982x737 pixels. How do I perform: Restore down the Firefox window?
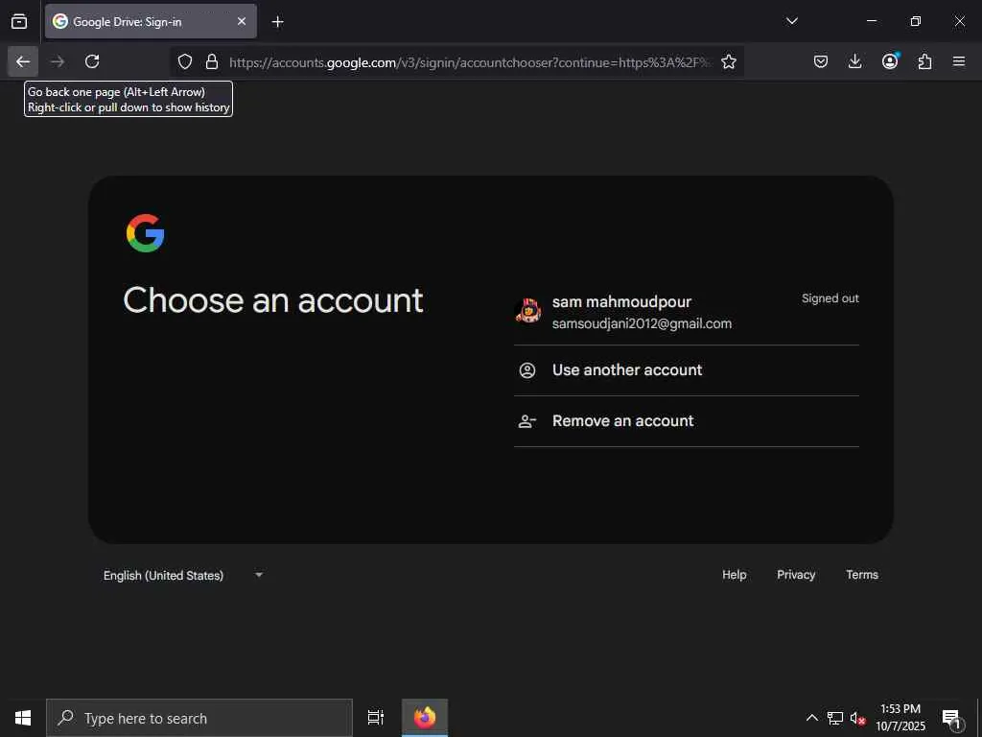click(x=915, y=21)
